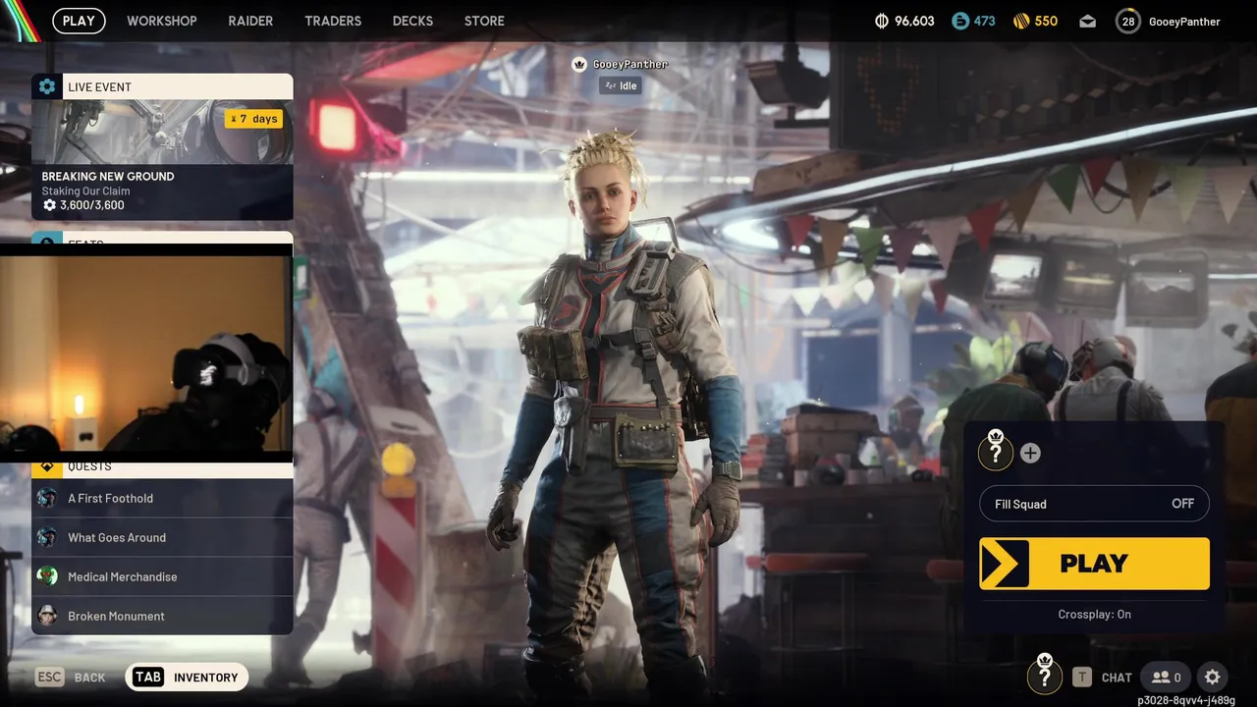Click the Crossplay: On setting
The height and width of the screenshot is (707, 1257).
coord(1094,614)
